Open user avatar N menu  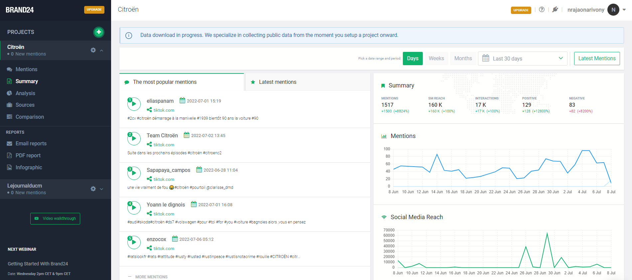click(x=613, y=10)
